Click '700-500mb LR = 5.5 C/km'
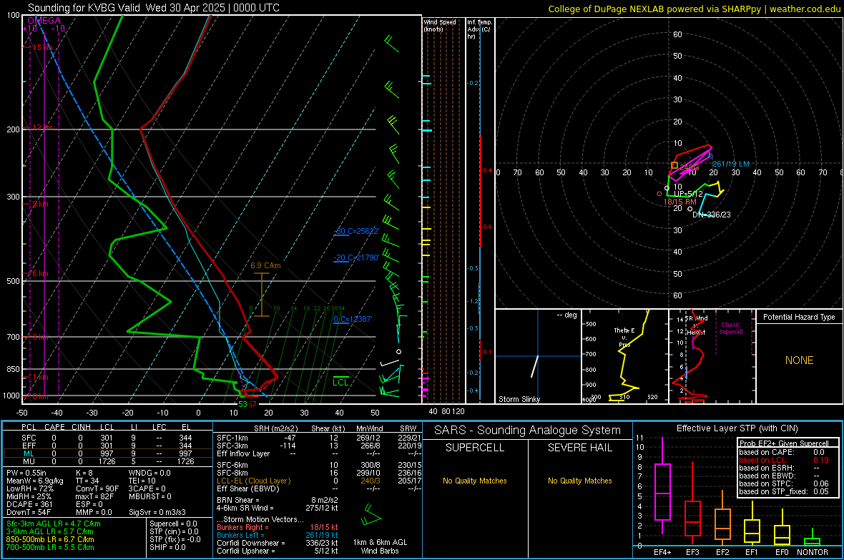This screenshot has height=560, width=844. pos(50,547)
